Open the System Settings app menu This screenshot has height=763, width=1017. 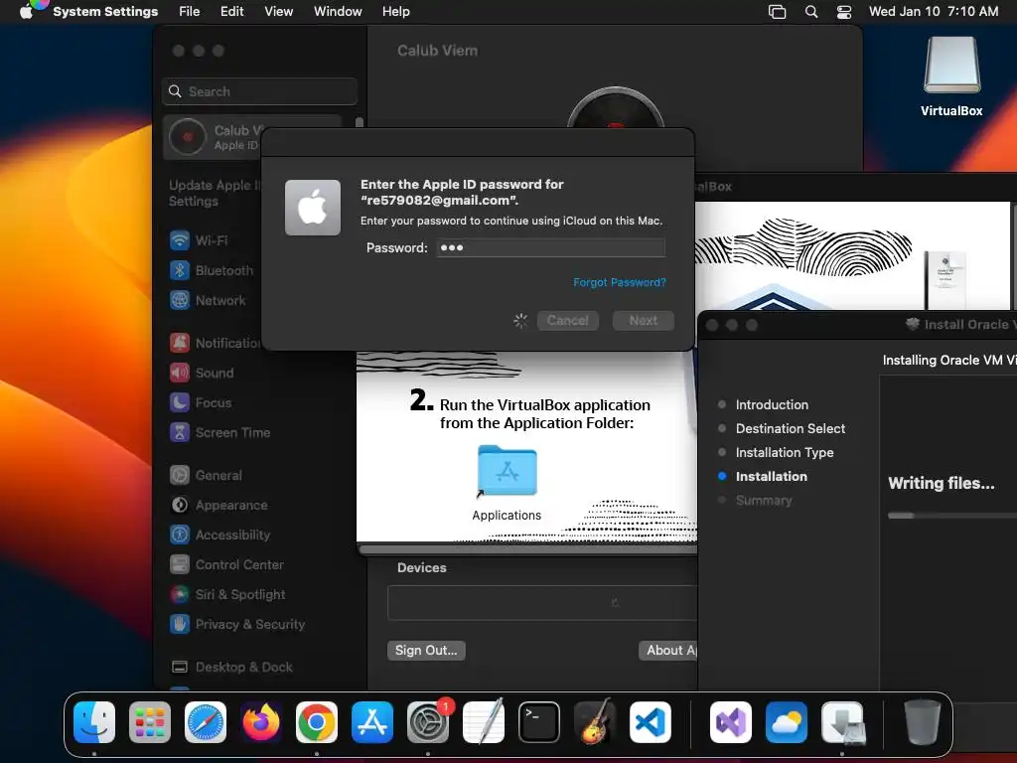(105, 12)
